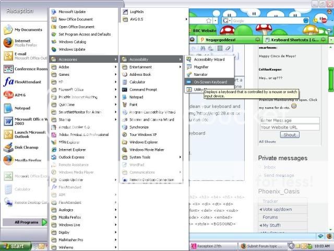334x251 pixels.
Task: Click RBC Website bookmark in Firefox
Action: (204, 30)
